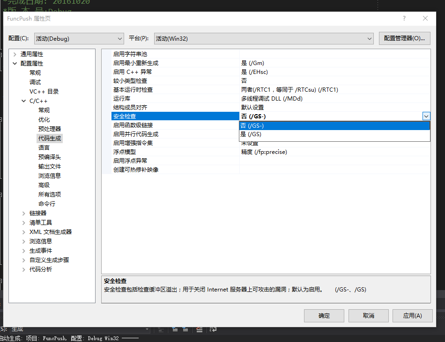Choose 是 (/GS) from dropdown list
Viewport: 445px width, 342px height.
334,134
